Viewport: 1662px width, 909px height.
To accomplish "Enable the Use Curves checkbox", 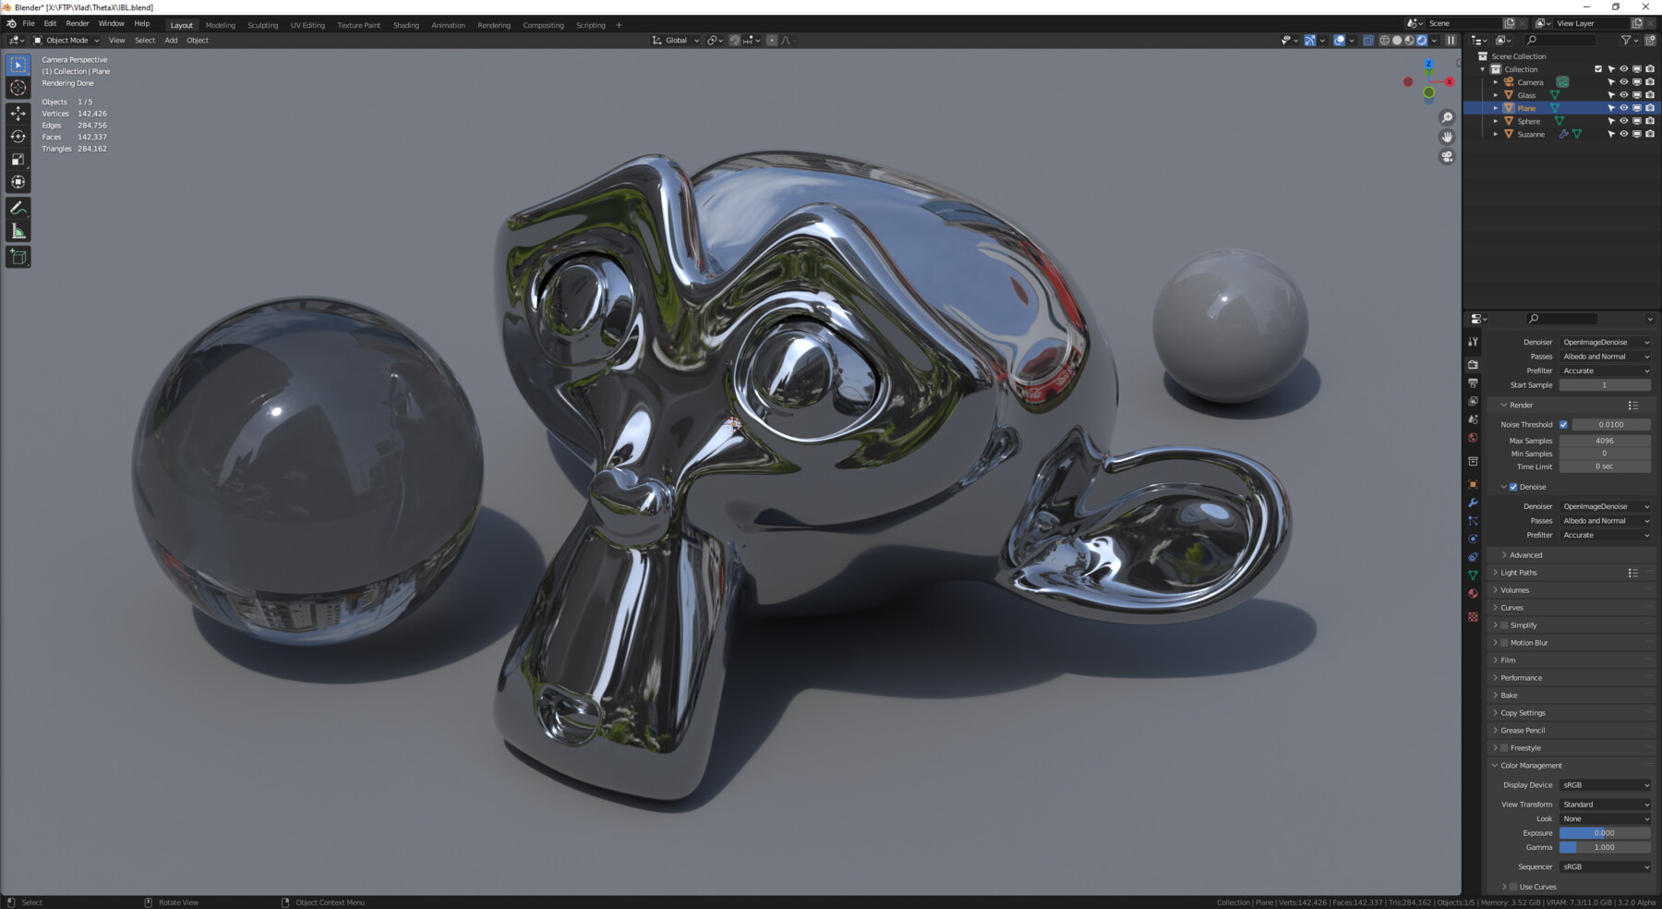I will pyautogui.click(x=1513, y=887).
